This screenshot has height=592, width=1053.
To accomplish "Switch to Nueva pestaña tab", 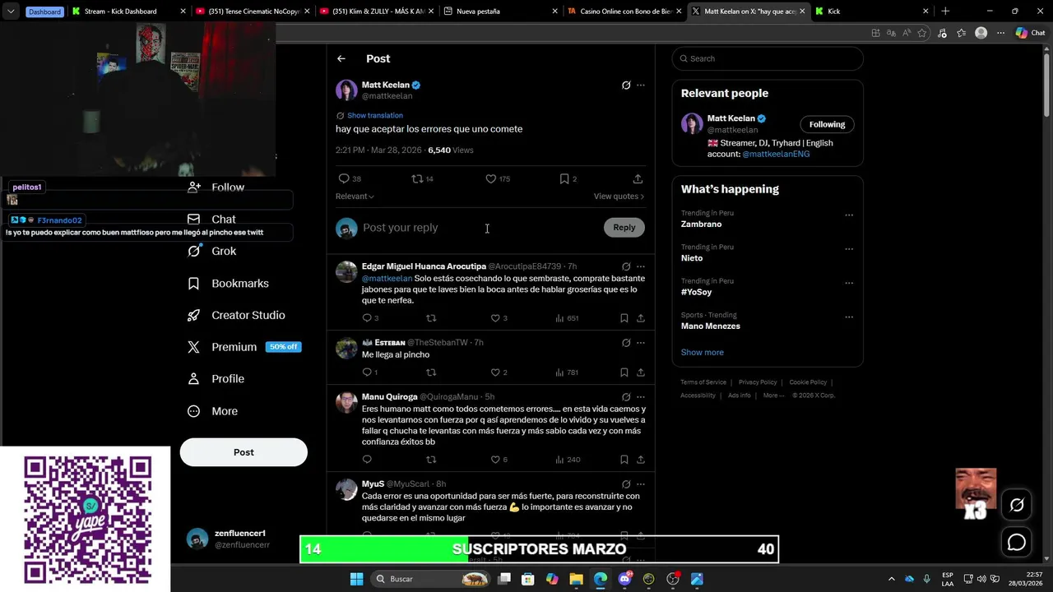I will tap(500, 11).
